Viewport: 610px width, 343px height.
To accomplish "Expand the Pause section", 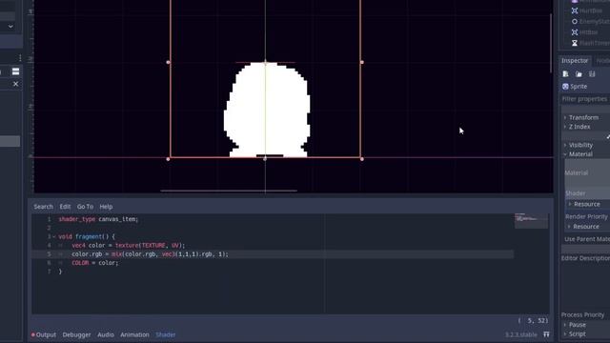I will pos(577,325).
